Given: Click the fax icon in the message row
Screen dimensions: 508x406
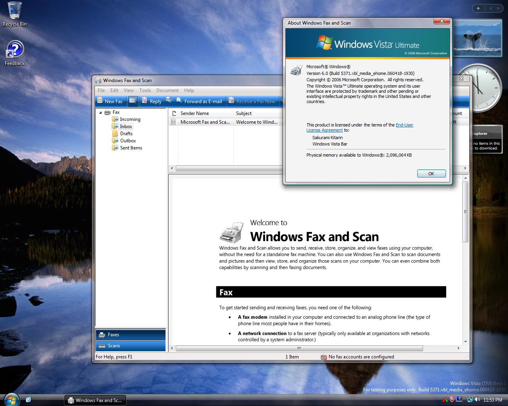Looking at the screenshot, I should (x=173, y=122).
